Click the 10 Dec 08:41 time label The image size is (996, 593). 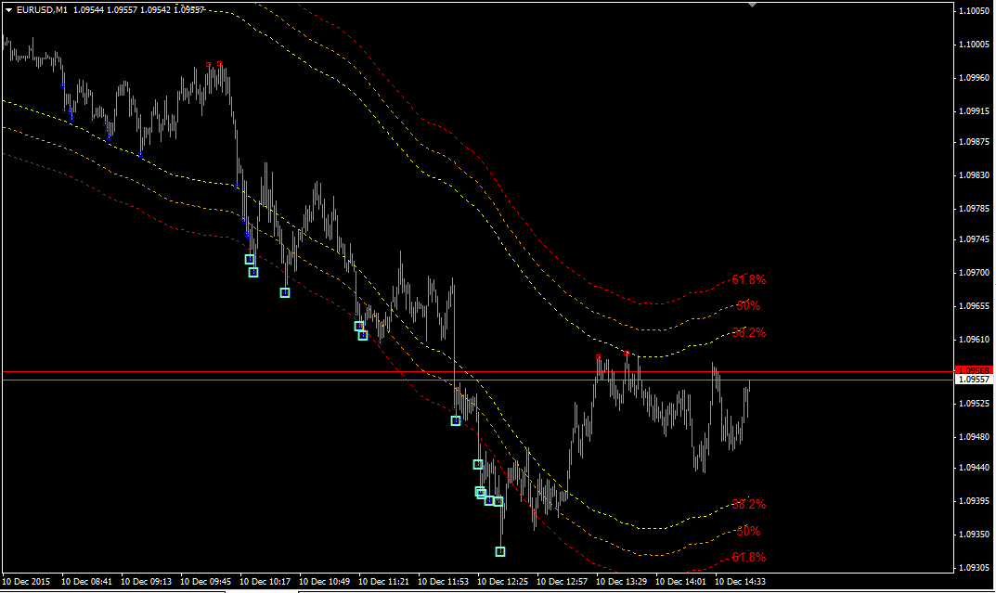click(x=87, y=582)
